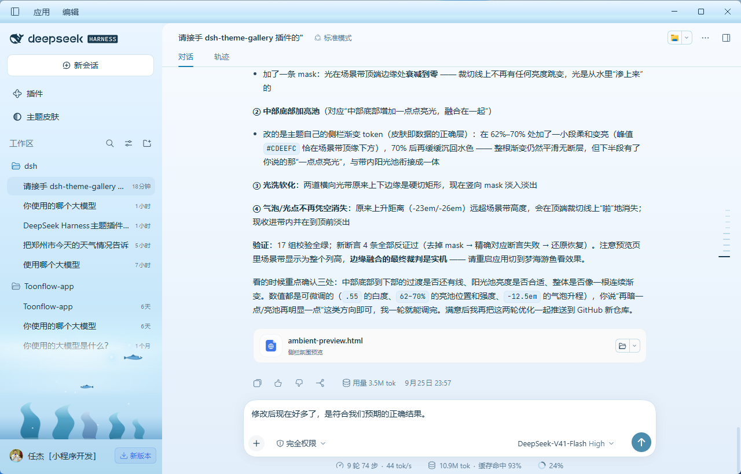Open conversation DeepSeek Harness主题插件
The image size is (741, 474).
(80, 225)
